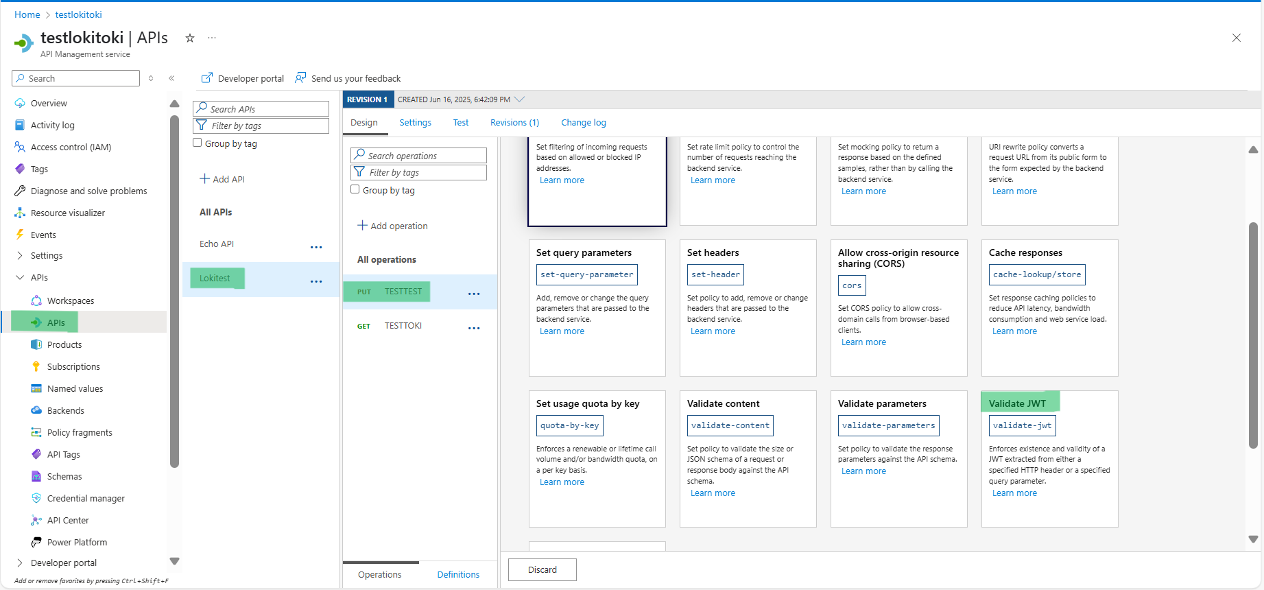The width and height of the screenshot is (1264, 590).
Task: Click the policy pane vertical scrollbar
Action: [x=1253, y=335]
